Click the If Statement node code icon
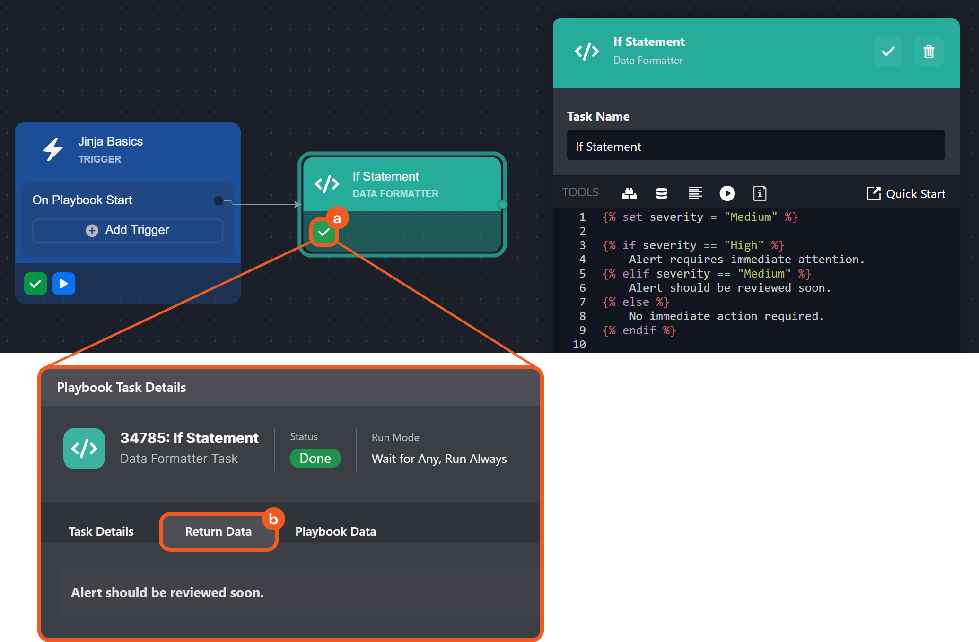Image resolution: width=979 pixels, height=642 pixels. point(327,184)
